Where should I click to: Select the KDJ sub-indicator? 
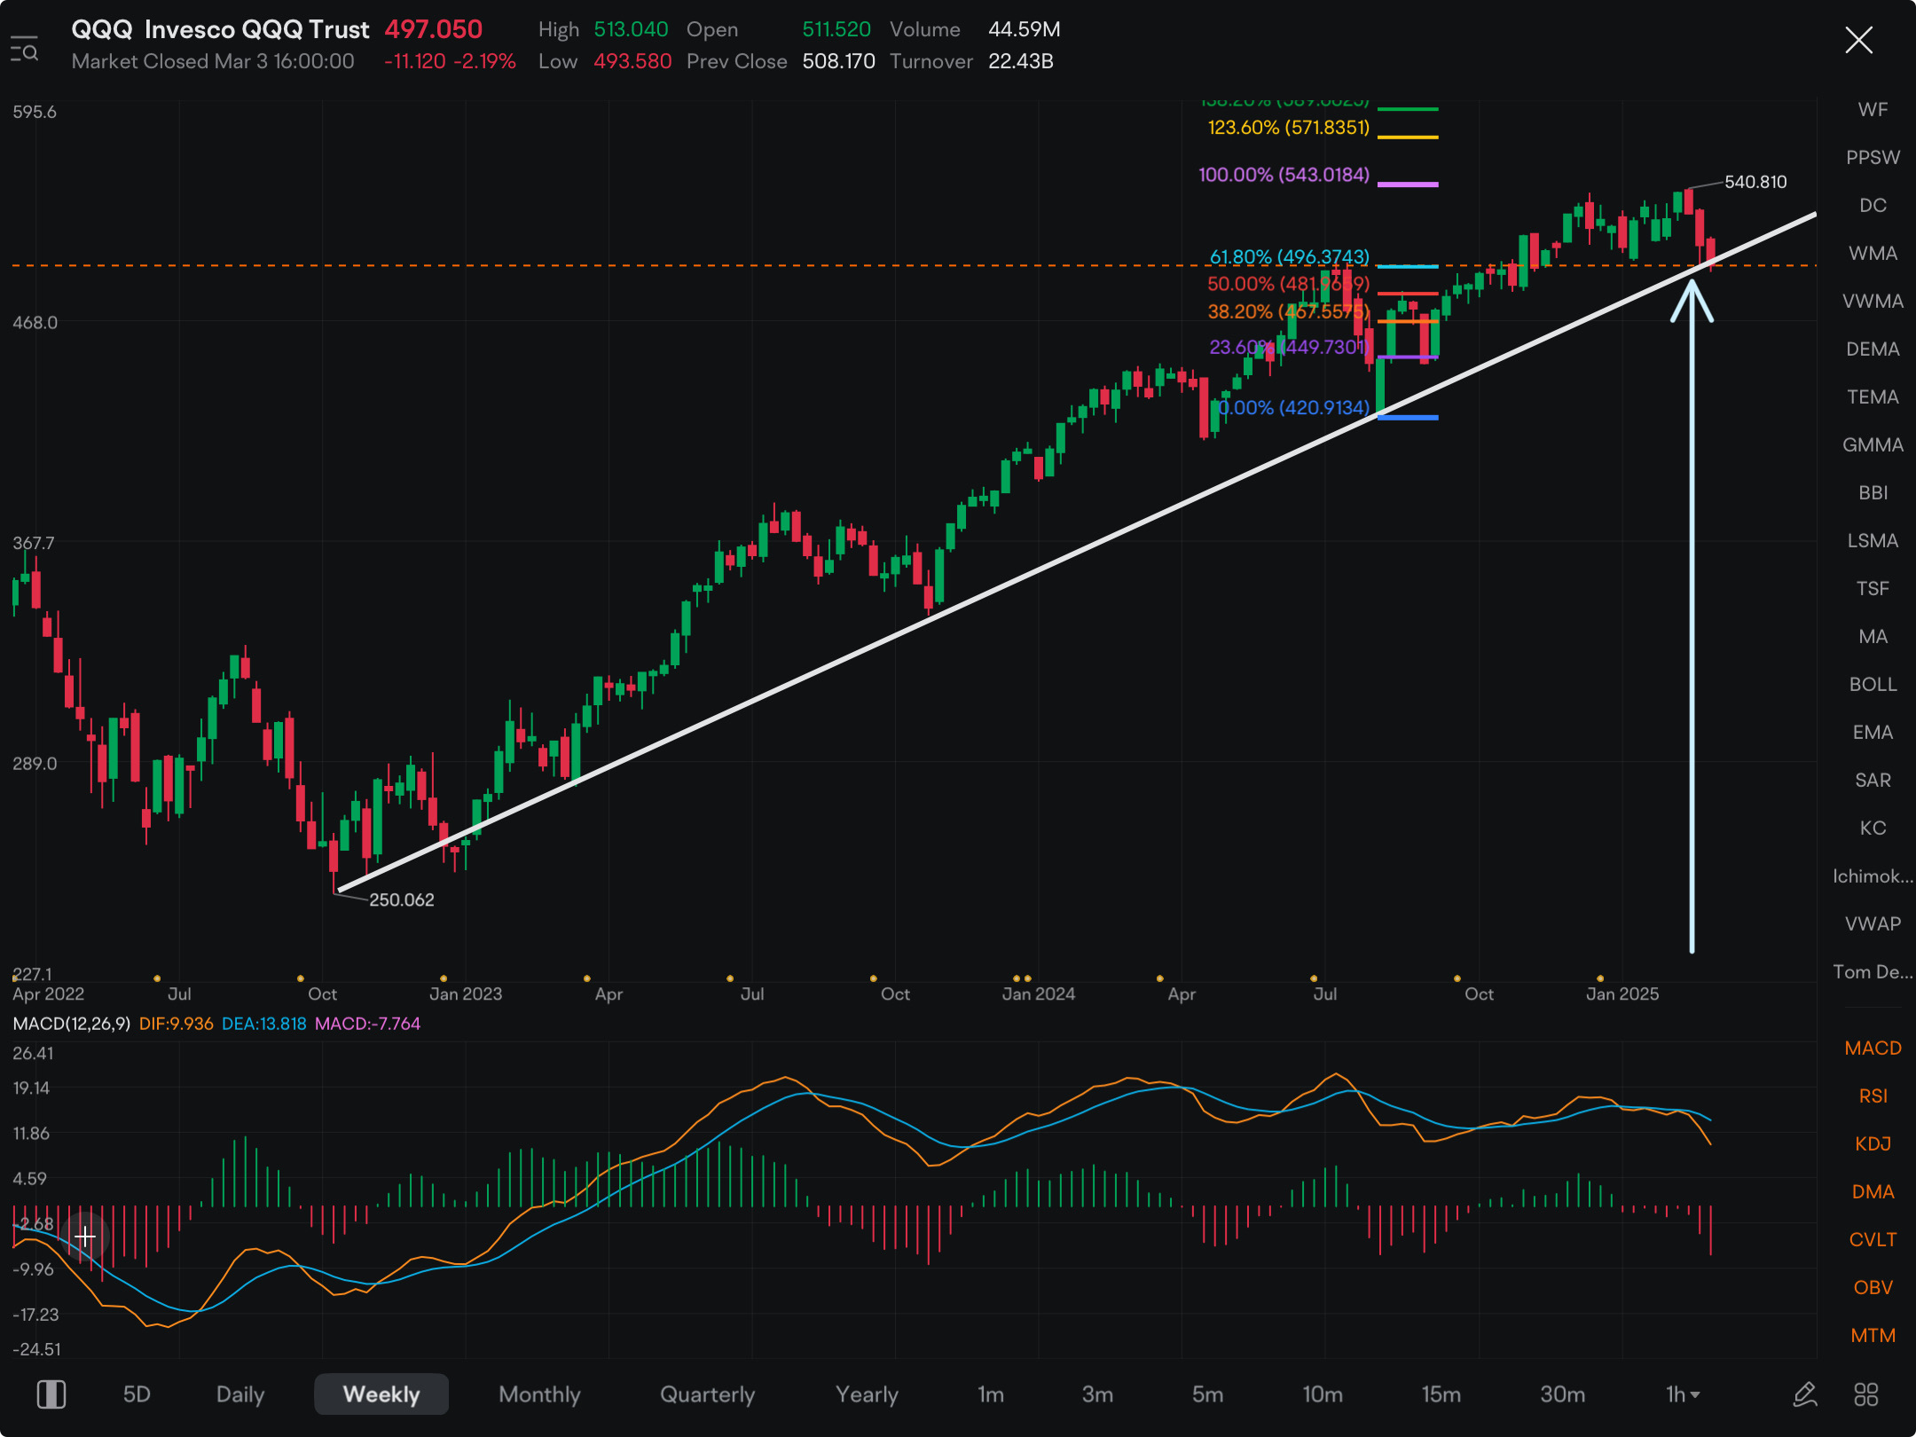point(1873,1144)
